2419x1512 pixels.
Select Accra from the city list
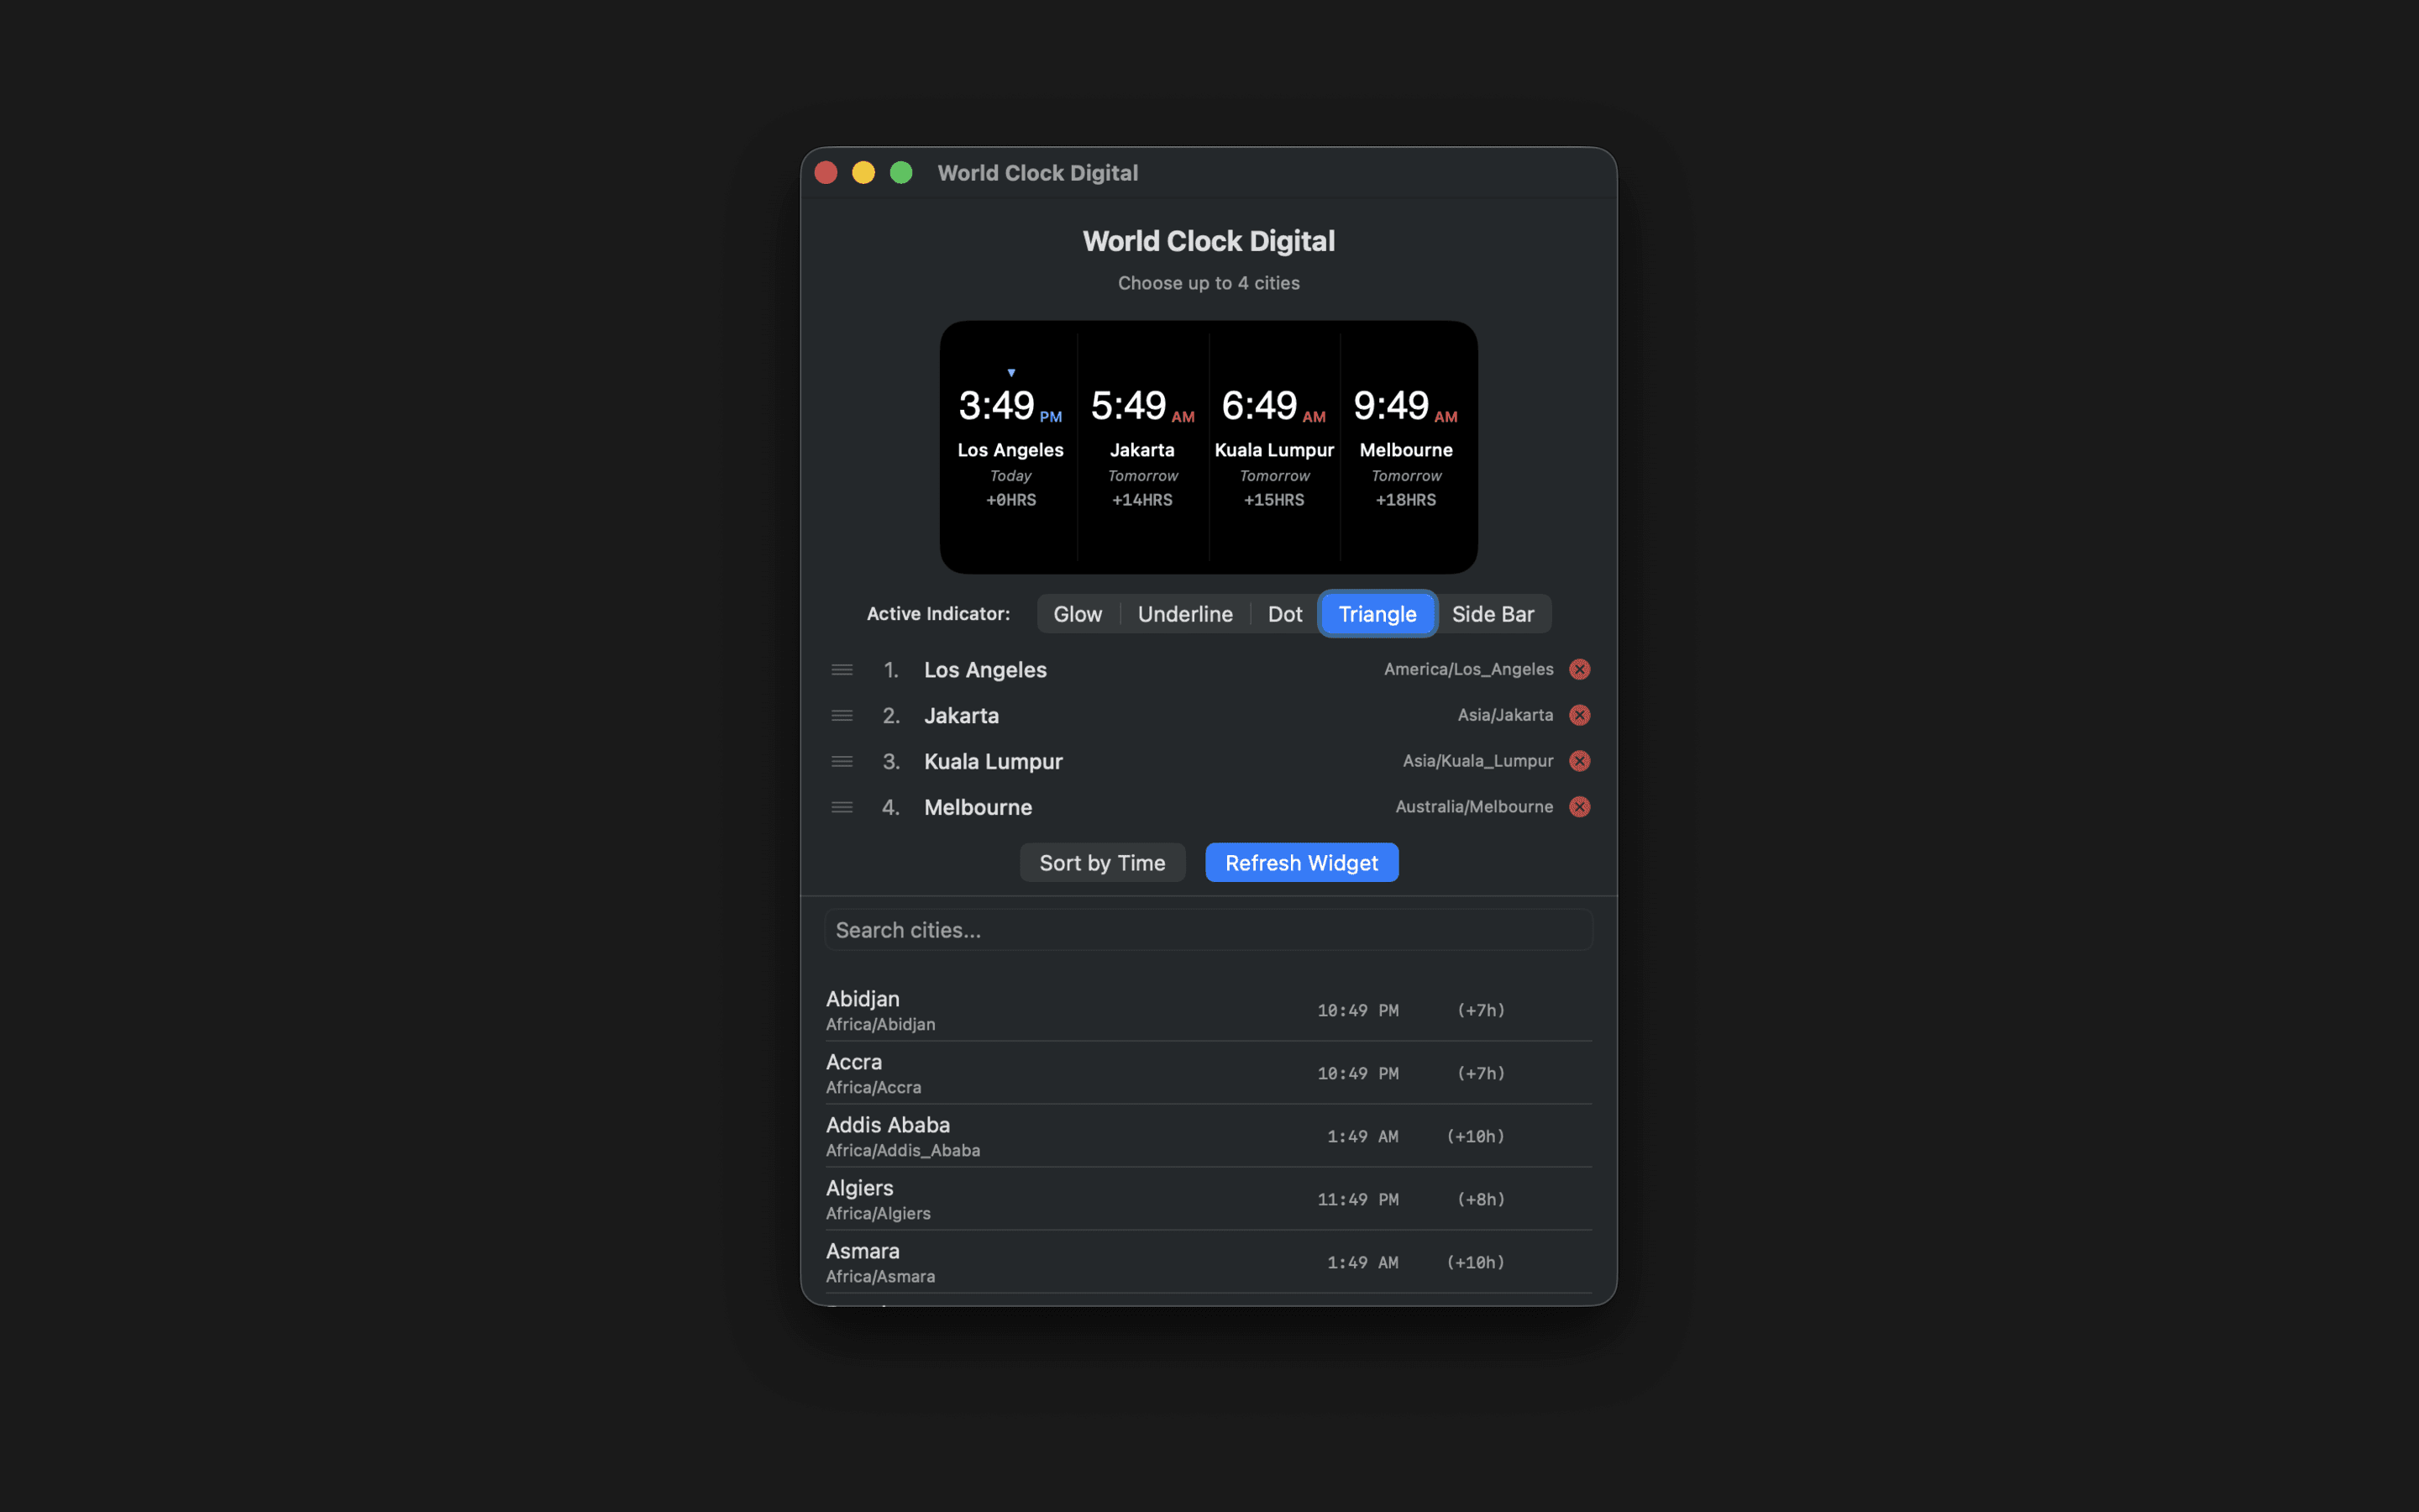1099,1072
